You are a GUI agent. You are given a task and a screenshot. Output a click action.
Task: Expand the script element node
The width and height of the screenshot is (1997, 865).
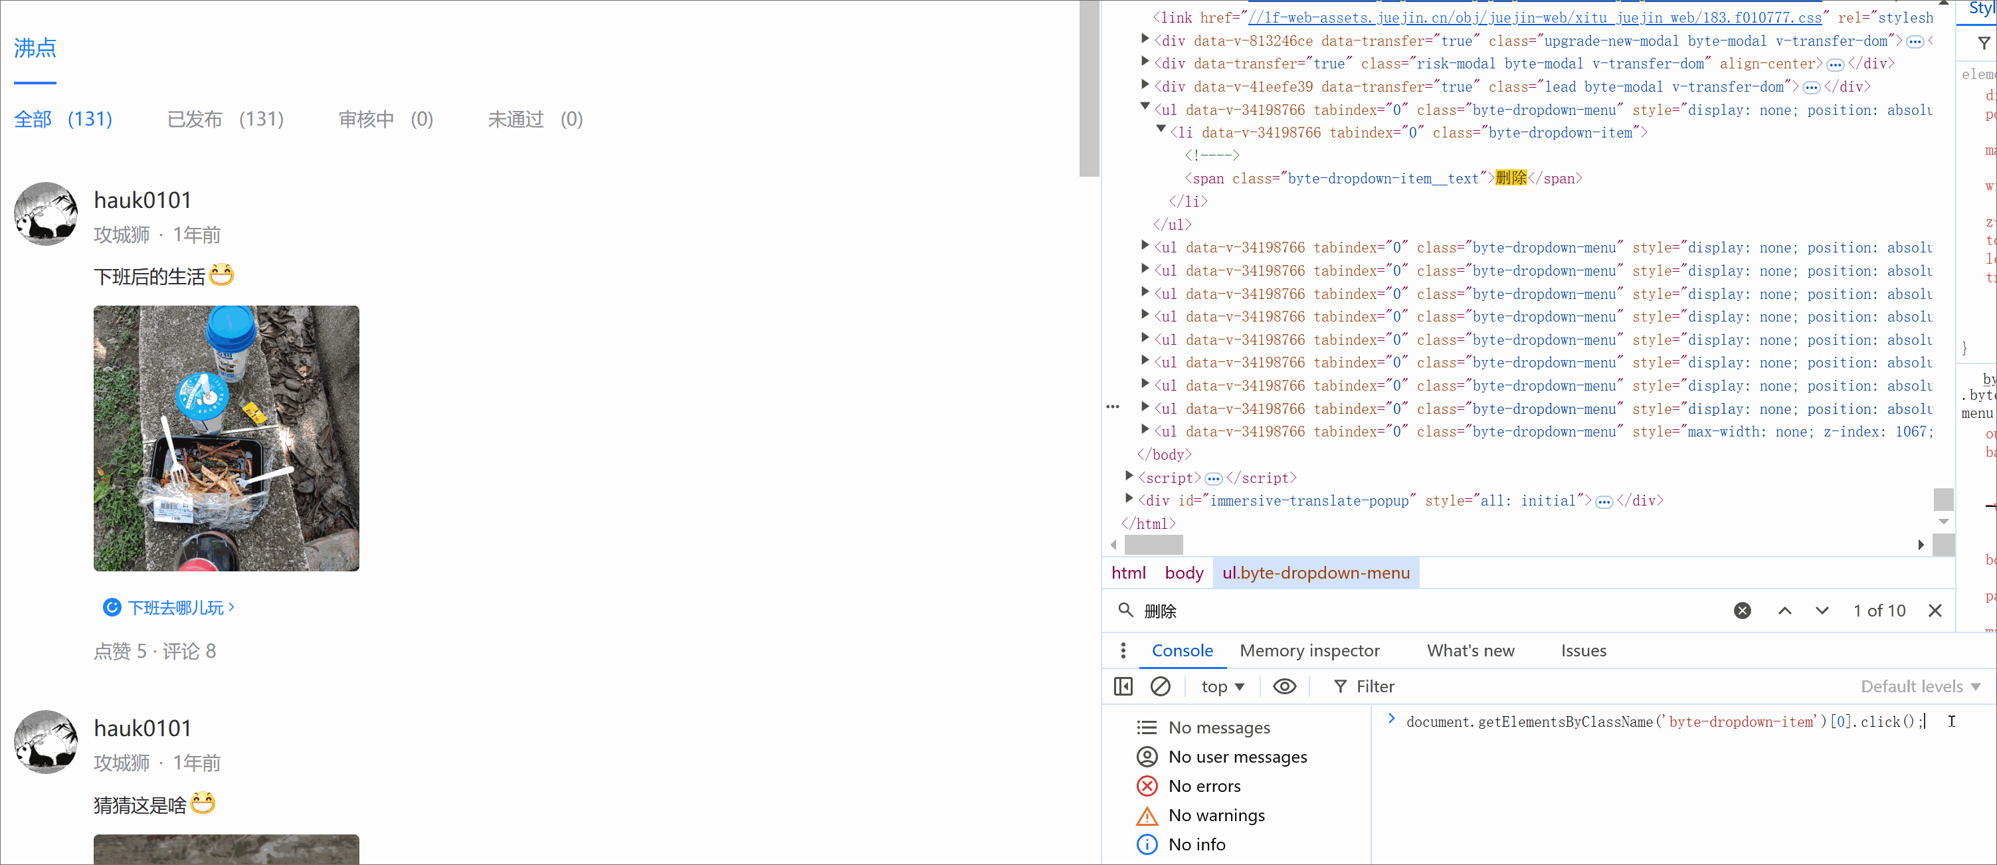(x=1129, y=477)
